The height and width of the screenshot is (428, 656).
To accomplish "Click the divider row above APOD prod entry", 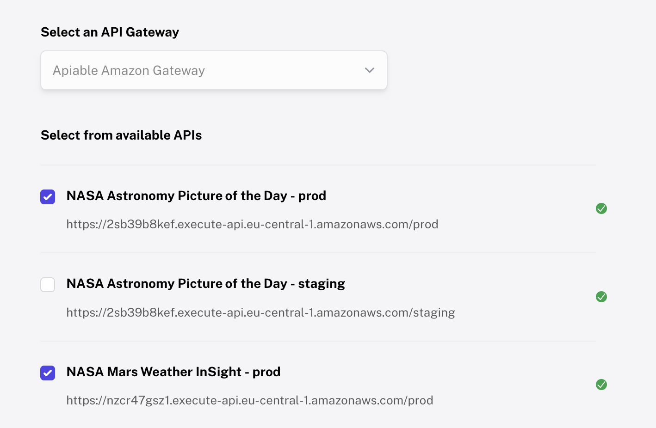I will [x=318, y=165].
